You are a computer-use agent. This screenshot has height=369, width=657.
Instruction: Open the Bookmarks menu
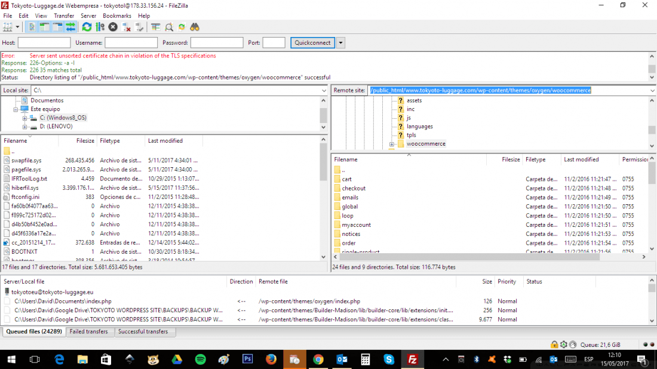click(x=117, y=16)
